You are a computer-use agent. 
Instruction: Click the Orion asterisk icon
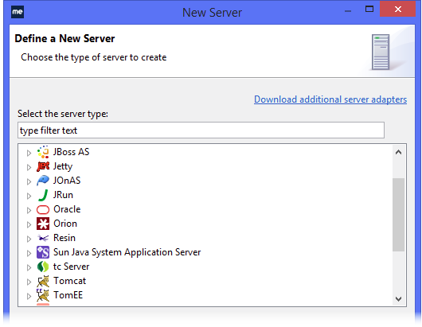(x=43, y=224)
